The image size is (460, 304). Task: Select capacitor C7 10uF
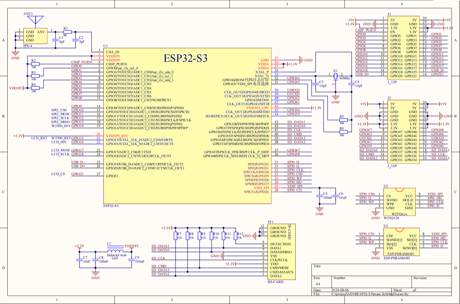[80, 260]
